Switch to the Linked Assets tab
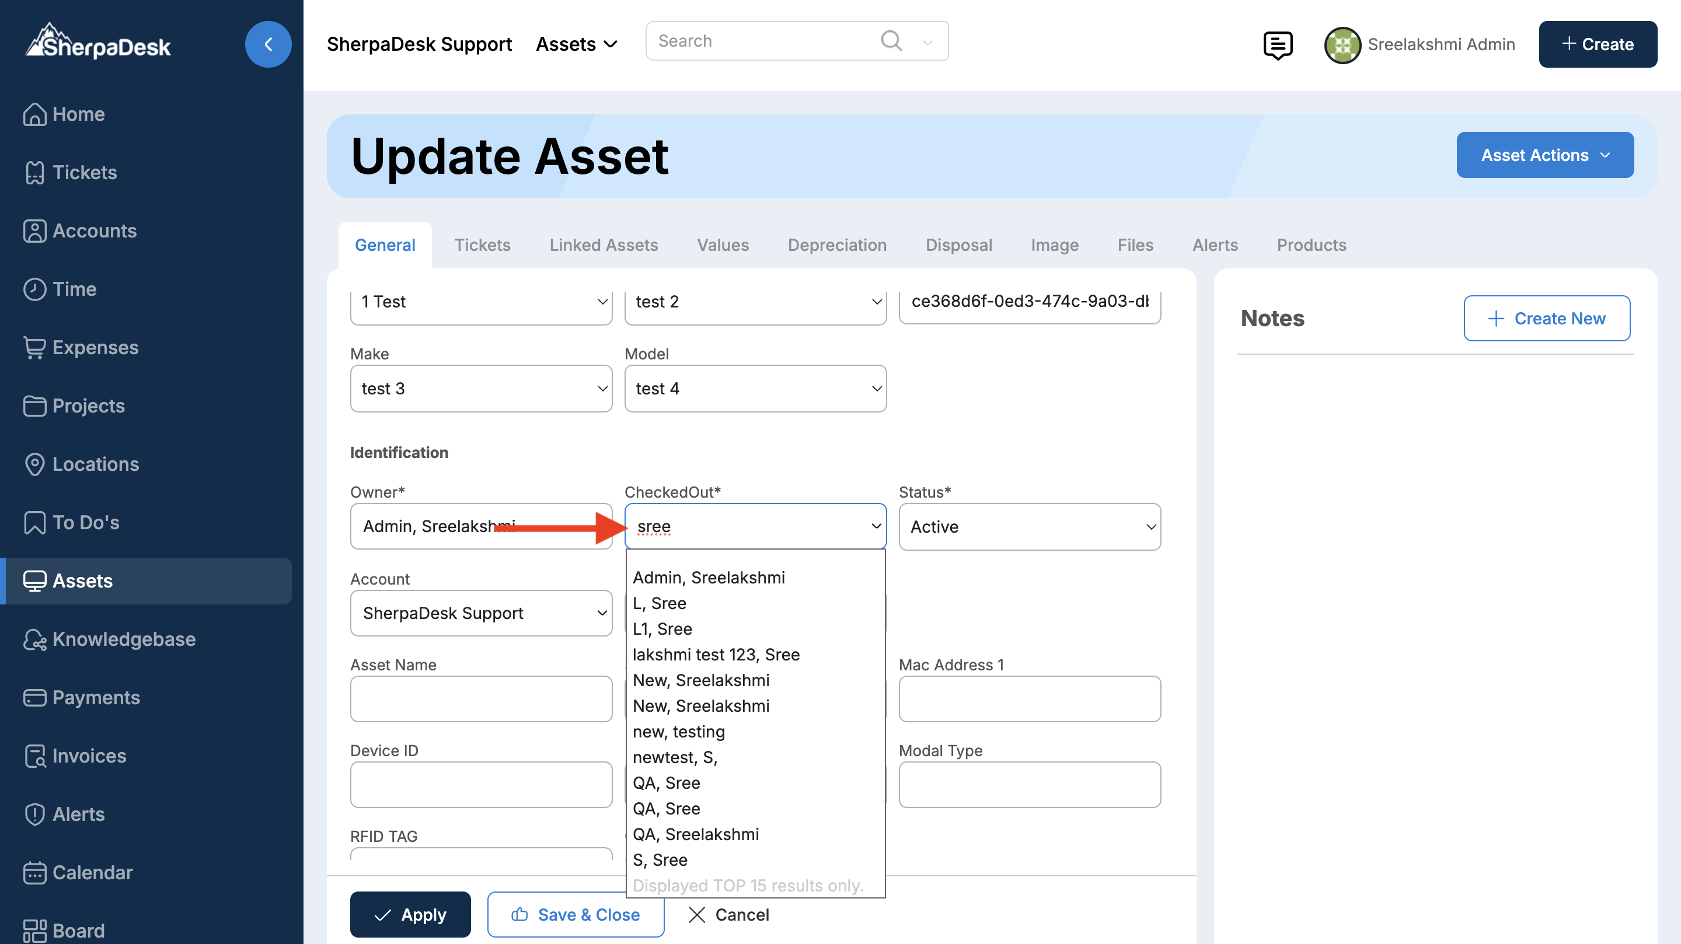Image resolution: width=1681 pixels, height=944 pixels. tap(603, 244)
